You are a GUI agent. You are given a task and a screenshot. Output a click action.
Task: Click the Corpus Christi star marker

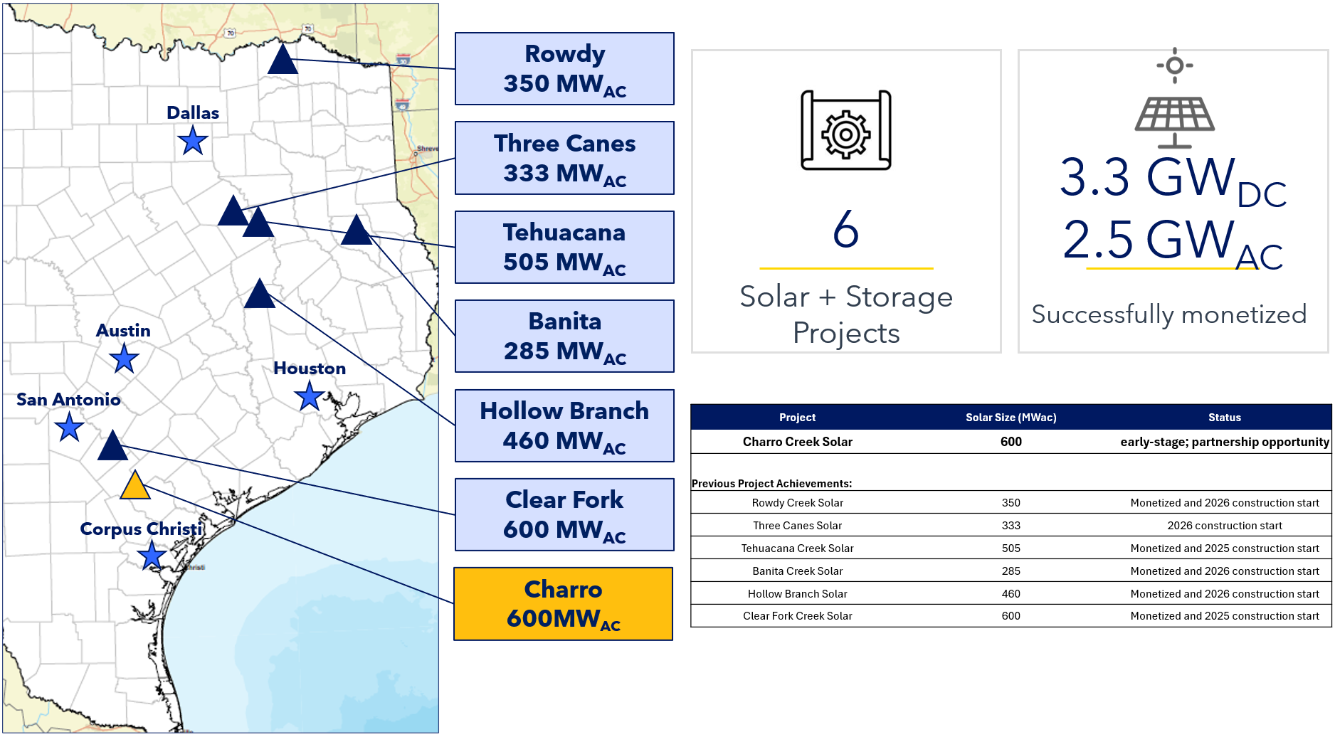click(152, 556)
